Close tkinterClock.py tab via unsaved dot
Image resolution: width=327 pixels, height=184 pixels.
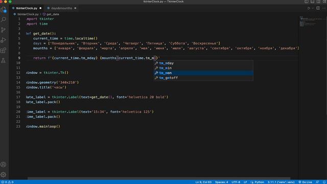point(40,8)
